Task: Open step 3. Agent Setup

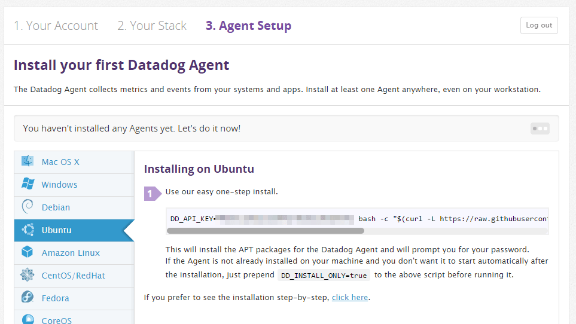Action: pyautogui.click(x=248, y=26)
